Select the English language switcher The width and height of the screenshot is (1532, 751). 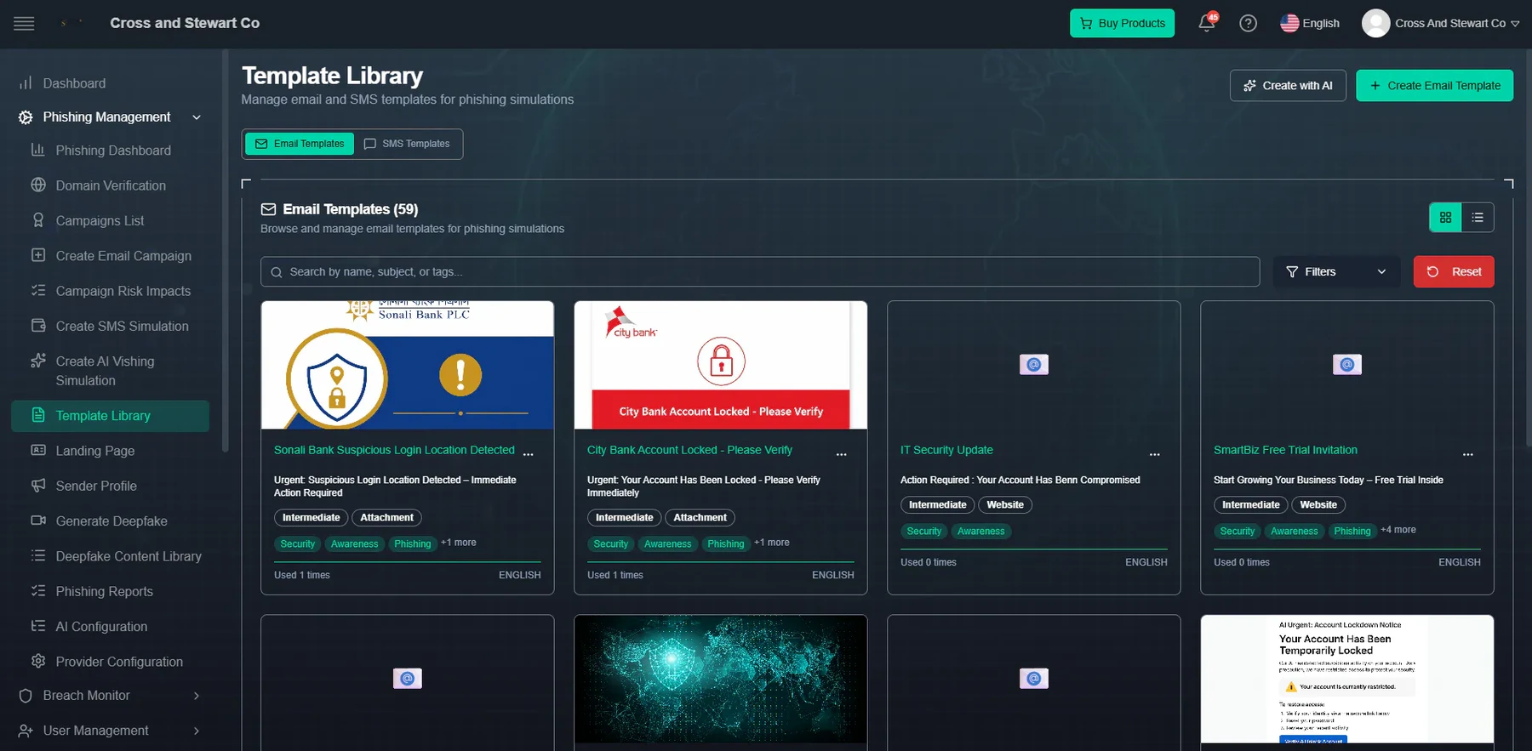tap(1310, 23)
